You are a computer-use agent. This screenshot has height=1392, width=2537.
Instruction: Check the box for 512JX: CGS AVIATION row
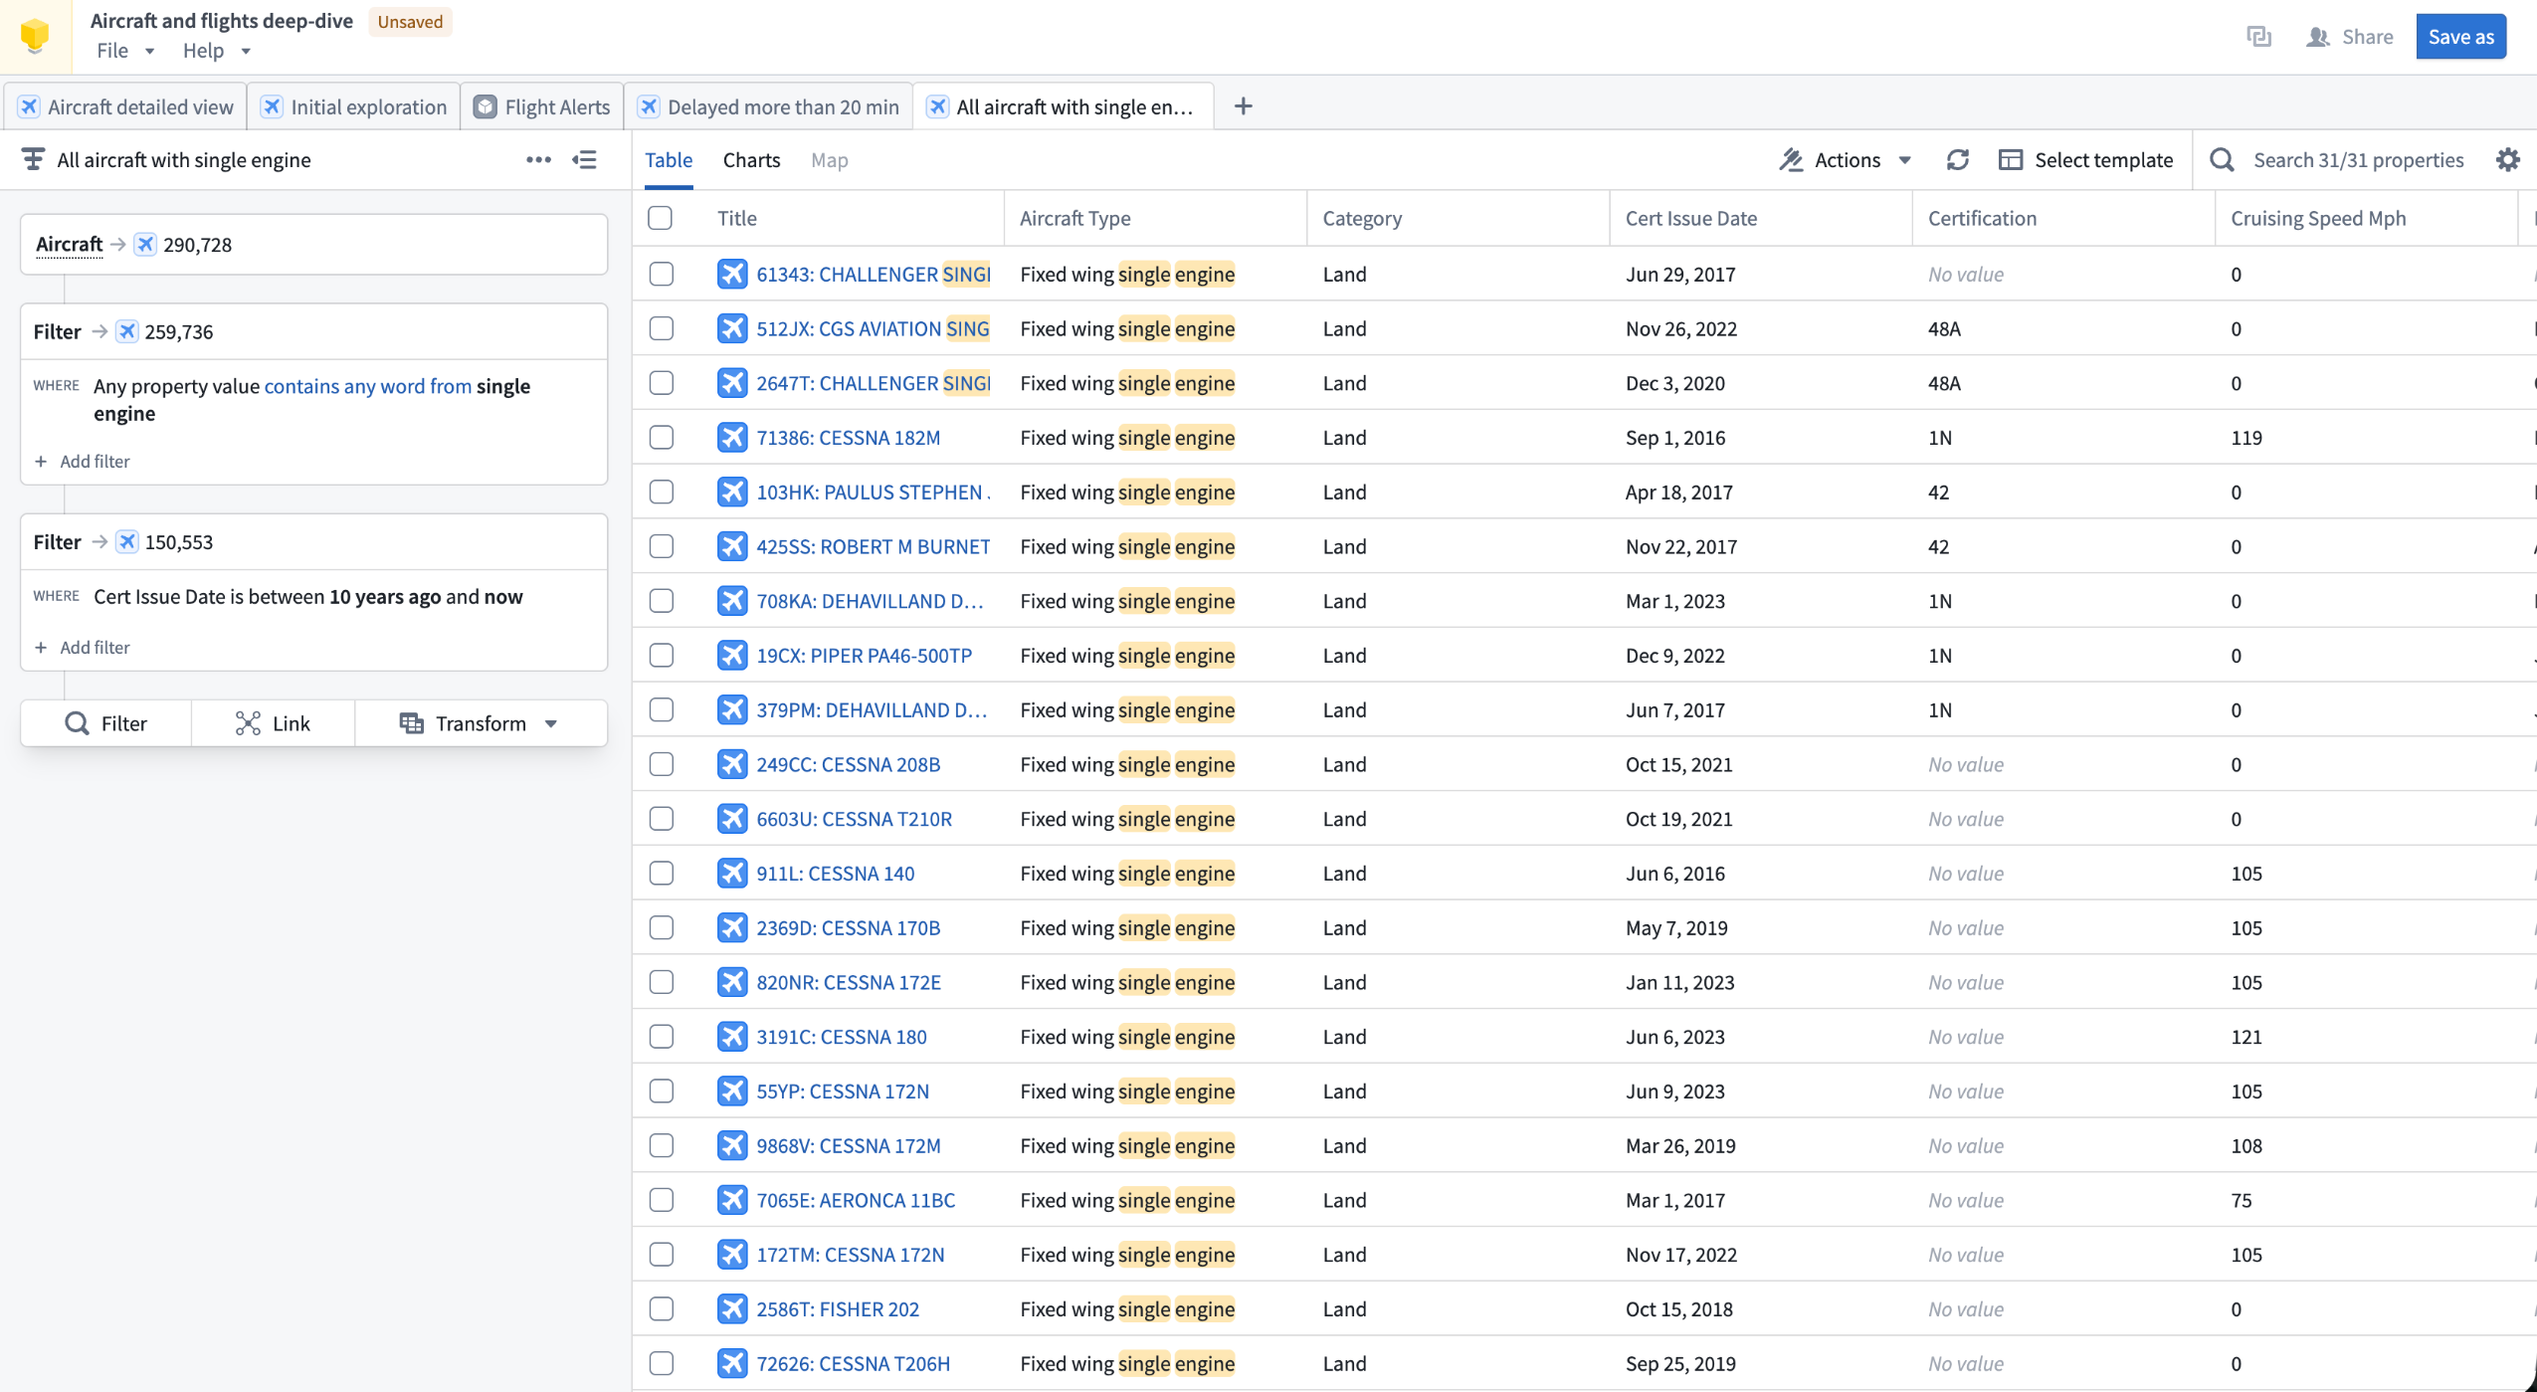(x=661, y=328)
